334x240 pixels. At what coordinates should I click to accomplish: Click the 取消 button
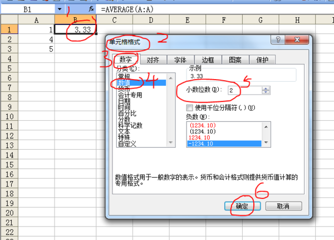coord(283,206)
